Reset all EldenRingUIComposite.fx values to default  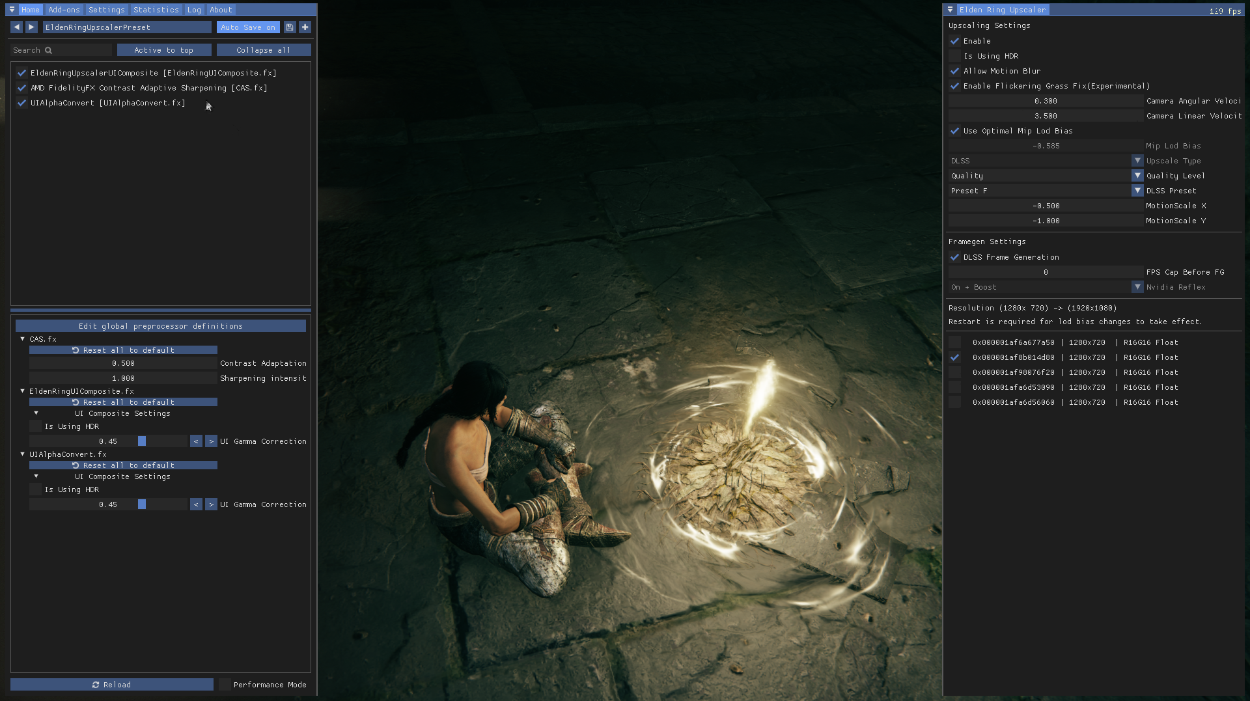(123, 402)
